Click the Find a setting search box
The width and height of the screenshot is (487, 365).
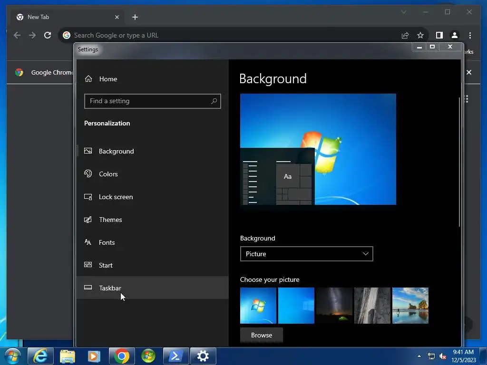[153, 101]
